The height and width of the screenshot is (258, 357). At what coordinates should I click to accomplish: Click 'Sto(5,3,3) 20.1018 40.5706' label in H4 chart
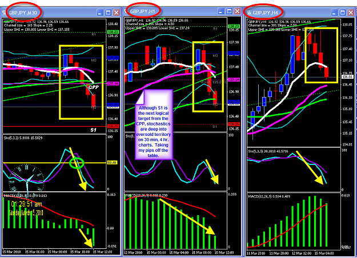click(268, 151)
